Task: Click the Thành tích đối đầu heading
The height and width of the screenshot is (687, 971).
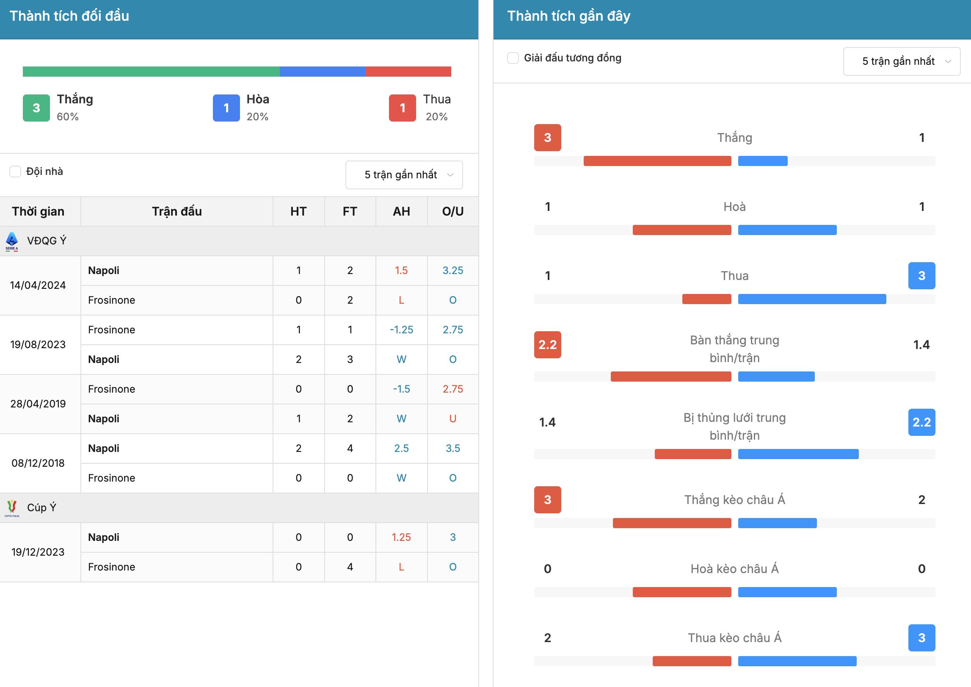Action: (x=69, y=16)
